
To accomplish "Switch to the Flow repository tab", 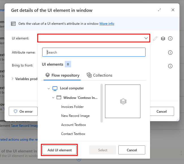I will pyautogui.click(x=62, y=75).
